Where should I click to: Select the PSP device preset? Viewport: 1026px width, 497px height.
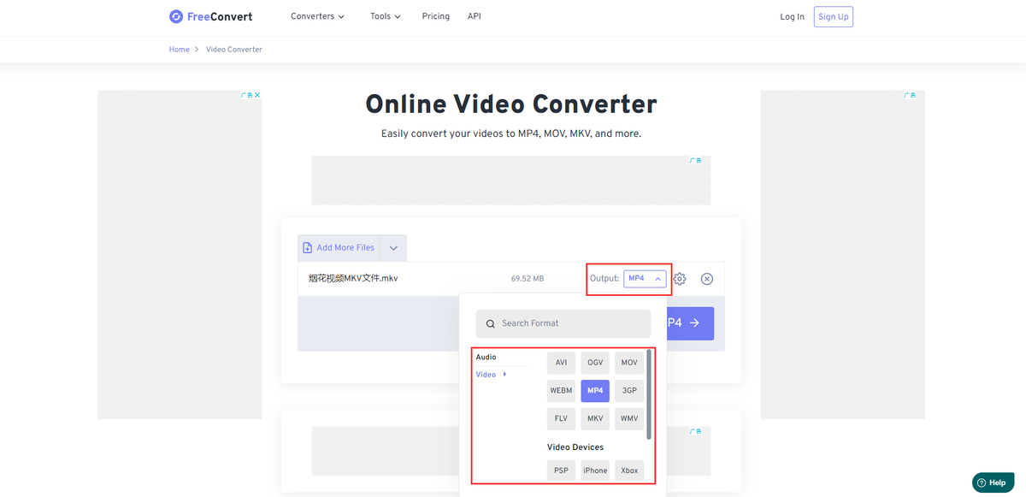pyautogui.click(x=561, y=470)
